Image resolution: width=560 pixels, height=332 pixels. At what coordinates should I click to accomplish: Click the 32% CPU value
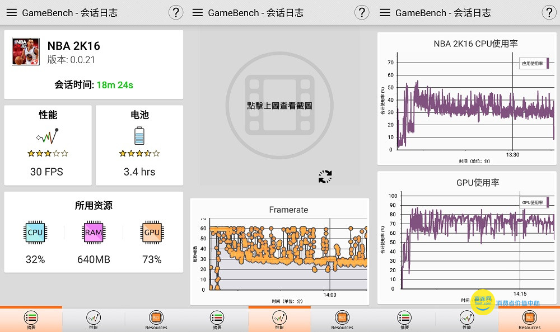pyautogui.click(x=35, y=259)
